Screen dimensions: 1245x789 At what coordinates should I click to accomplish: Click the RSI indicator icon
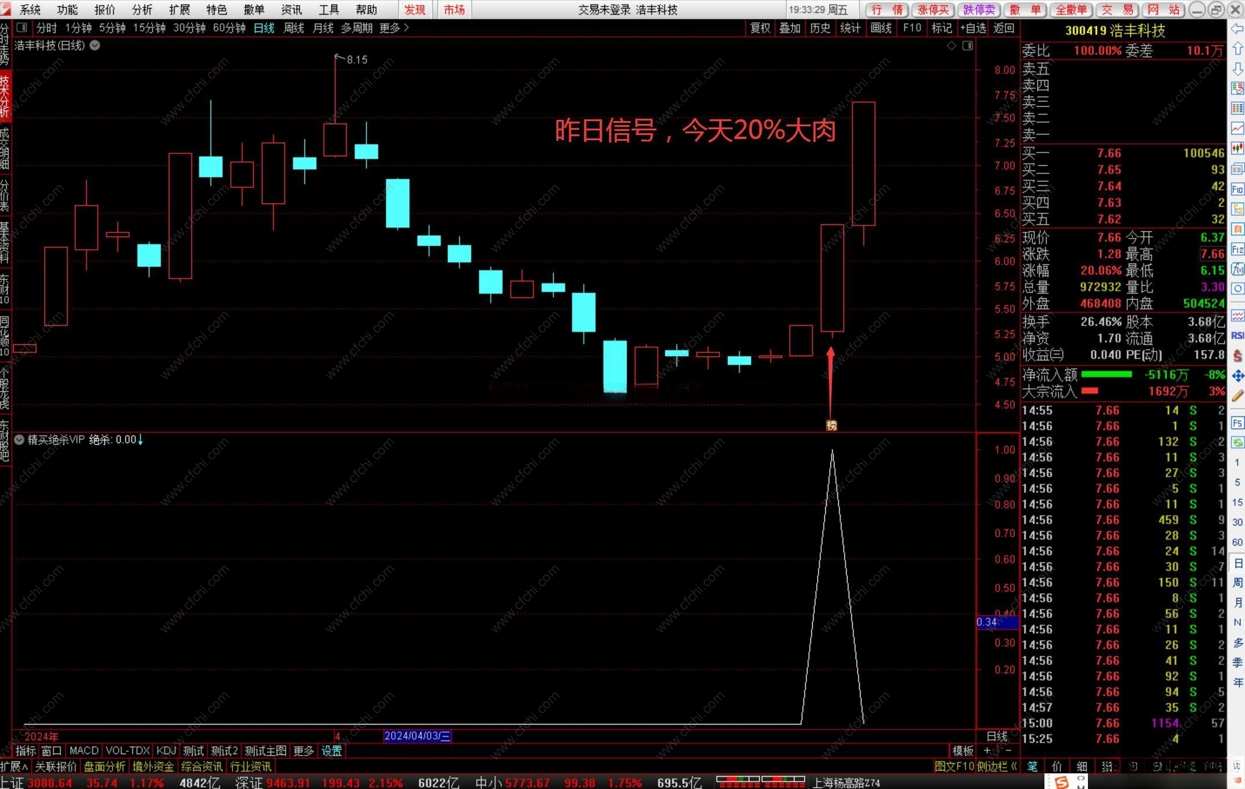pyautogui.click(x=1237, y=335)
